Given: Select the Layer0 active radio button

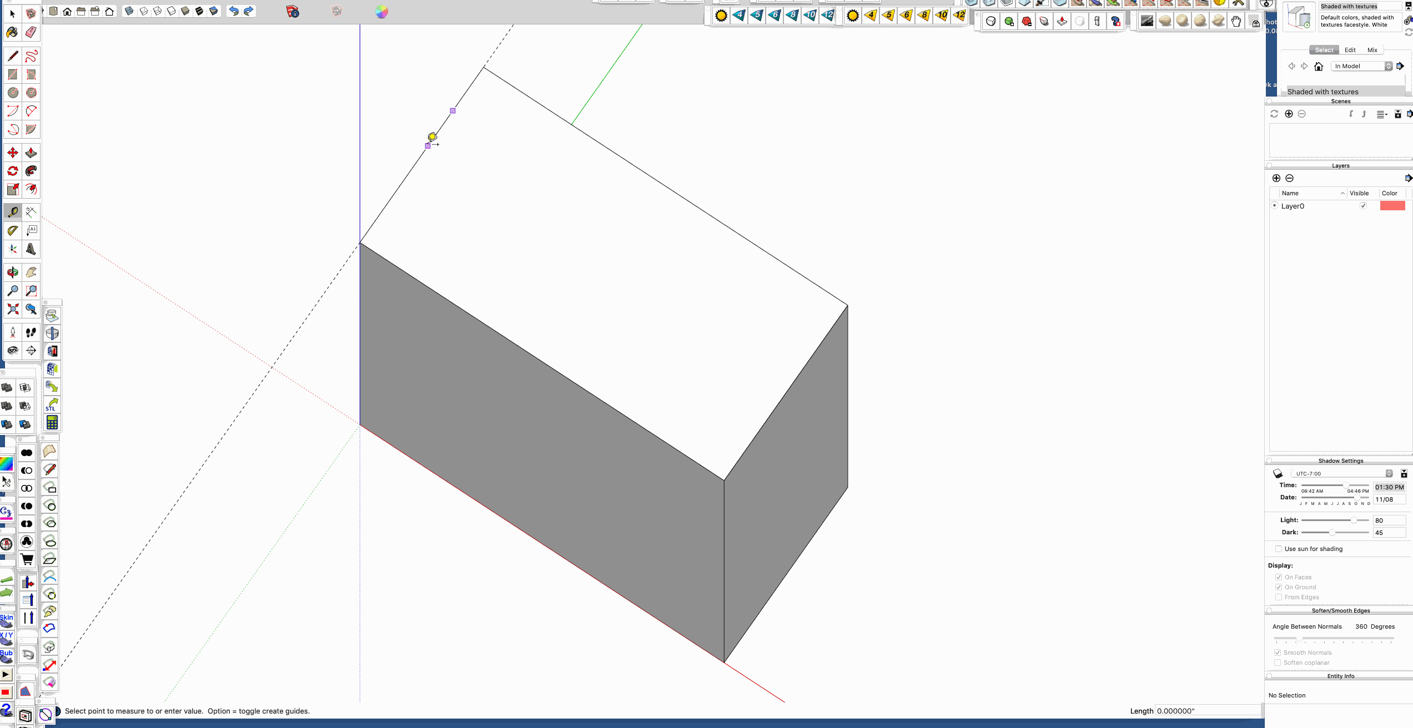Looking at the screenshot, I should point(1275,206).
